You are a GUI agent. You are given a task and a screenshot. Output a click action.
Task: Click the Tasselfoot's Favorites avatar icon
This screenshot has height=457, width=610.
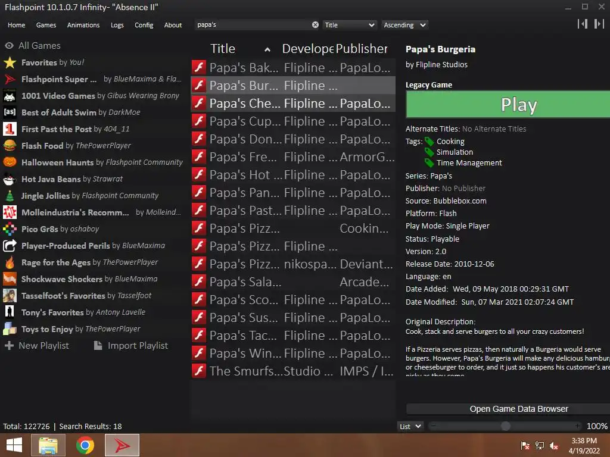pyautogui.click(x=10, y=296)
